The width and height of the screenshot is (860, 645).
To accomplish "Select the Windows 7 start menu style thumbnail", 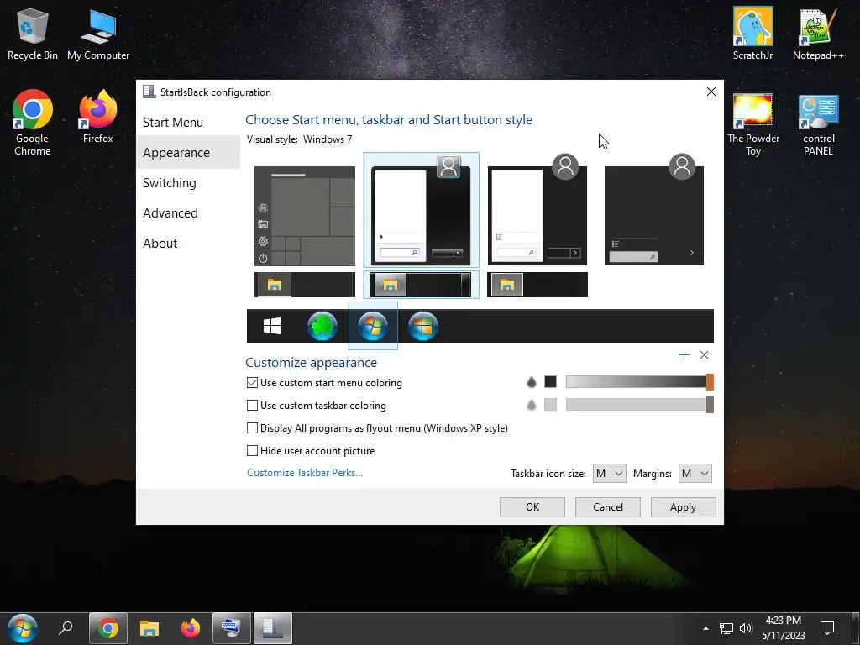I will (422, 209).
